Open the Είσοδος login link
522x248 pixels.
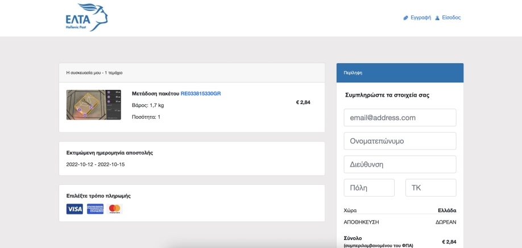451,18
